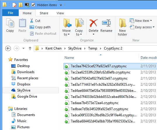Image resolution: width=157 pixels, height=130 pixels.
Task: Click the Copy clipboard icon
Action: [10, 23]
